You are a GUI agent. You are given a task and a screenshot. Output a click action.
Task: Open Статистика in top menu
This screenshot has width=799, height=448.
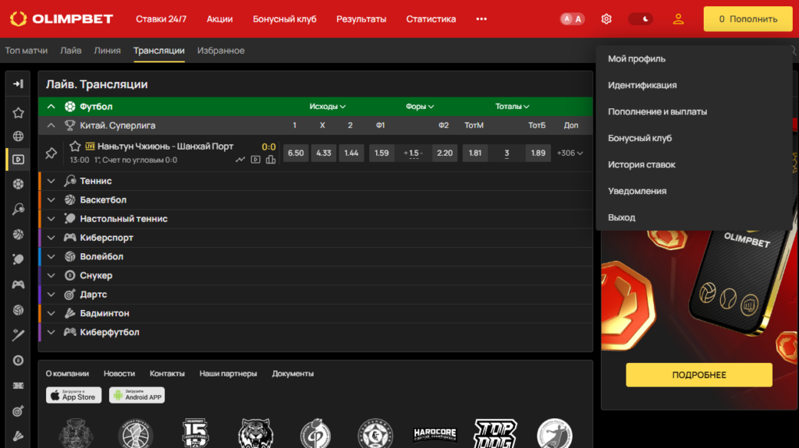(431, 19)
